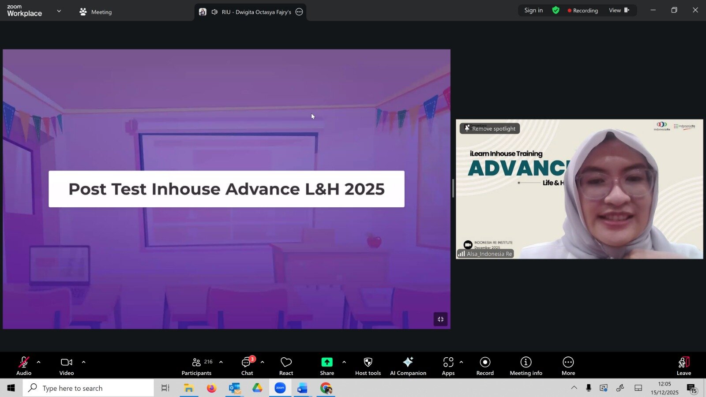Viewport: 706px width, 397px height.
Task: Click the Windows taskbar search box
Action: tap(88, 388)
